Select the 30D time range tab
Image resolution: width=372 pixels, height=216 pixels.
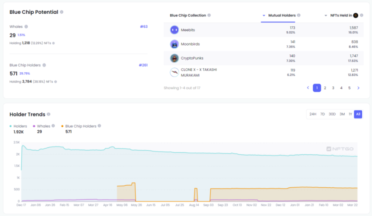pos(332,114)
